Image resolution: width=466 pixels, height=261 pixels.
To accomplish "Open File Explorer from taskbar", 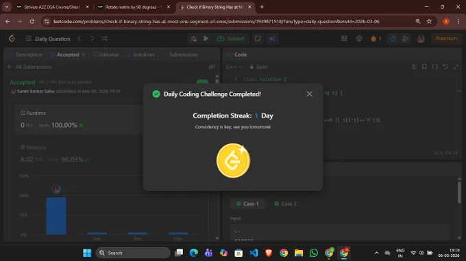I will [299, 253].
